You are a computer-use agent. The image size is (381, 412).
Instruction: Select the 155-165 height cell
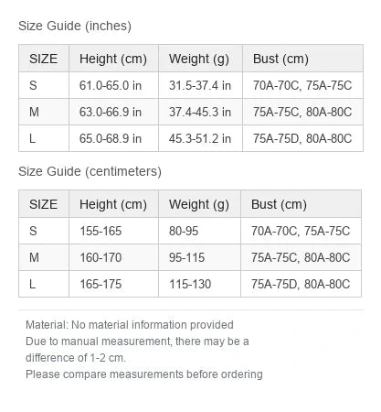coord(113,231)
